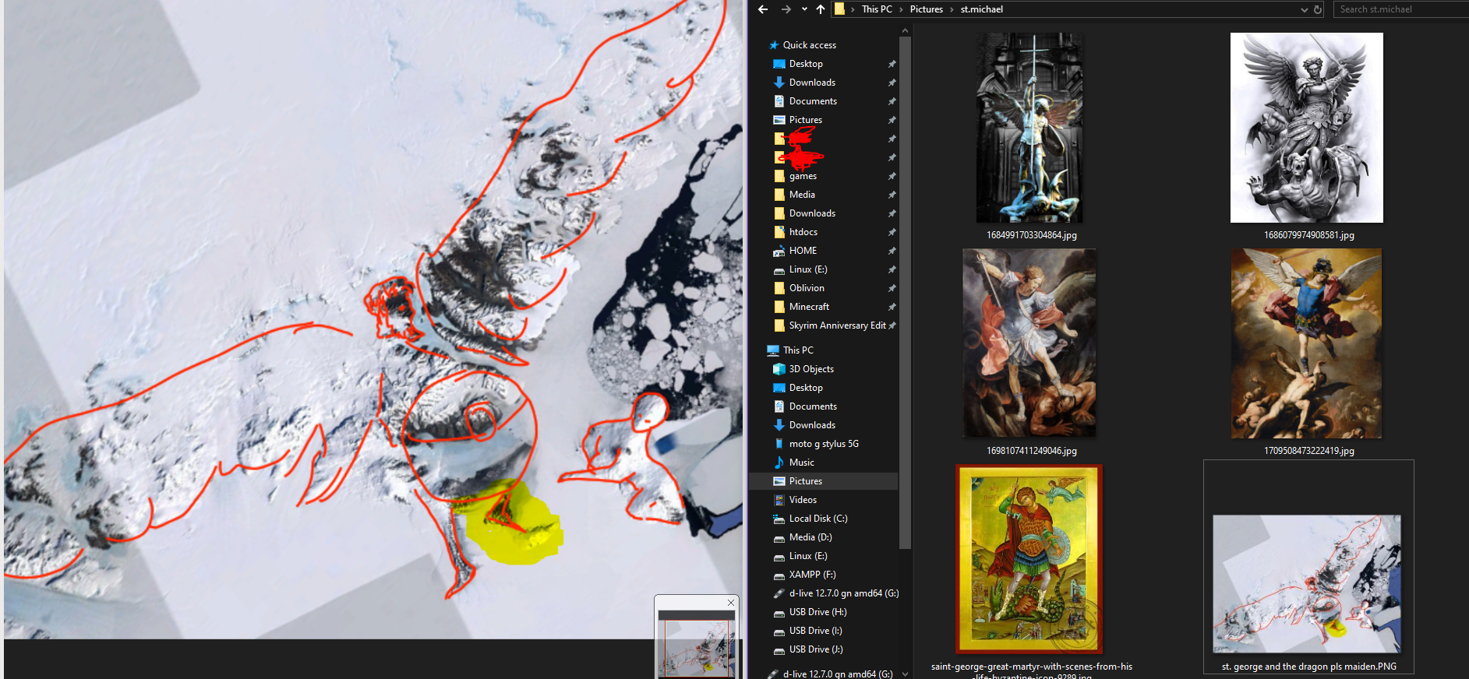Screen dimensions: 1469x679
Task: Expand the chevron before This PC in breadcrumb
Action: pos(853,9)
